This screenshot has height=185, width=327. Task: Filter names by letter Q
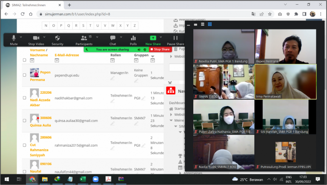click(69, 26)
